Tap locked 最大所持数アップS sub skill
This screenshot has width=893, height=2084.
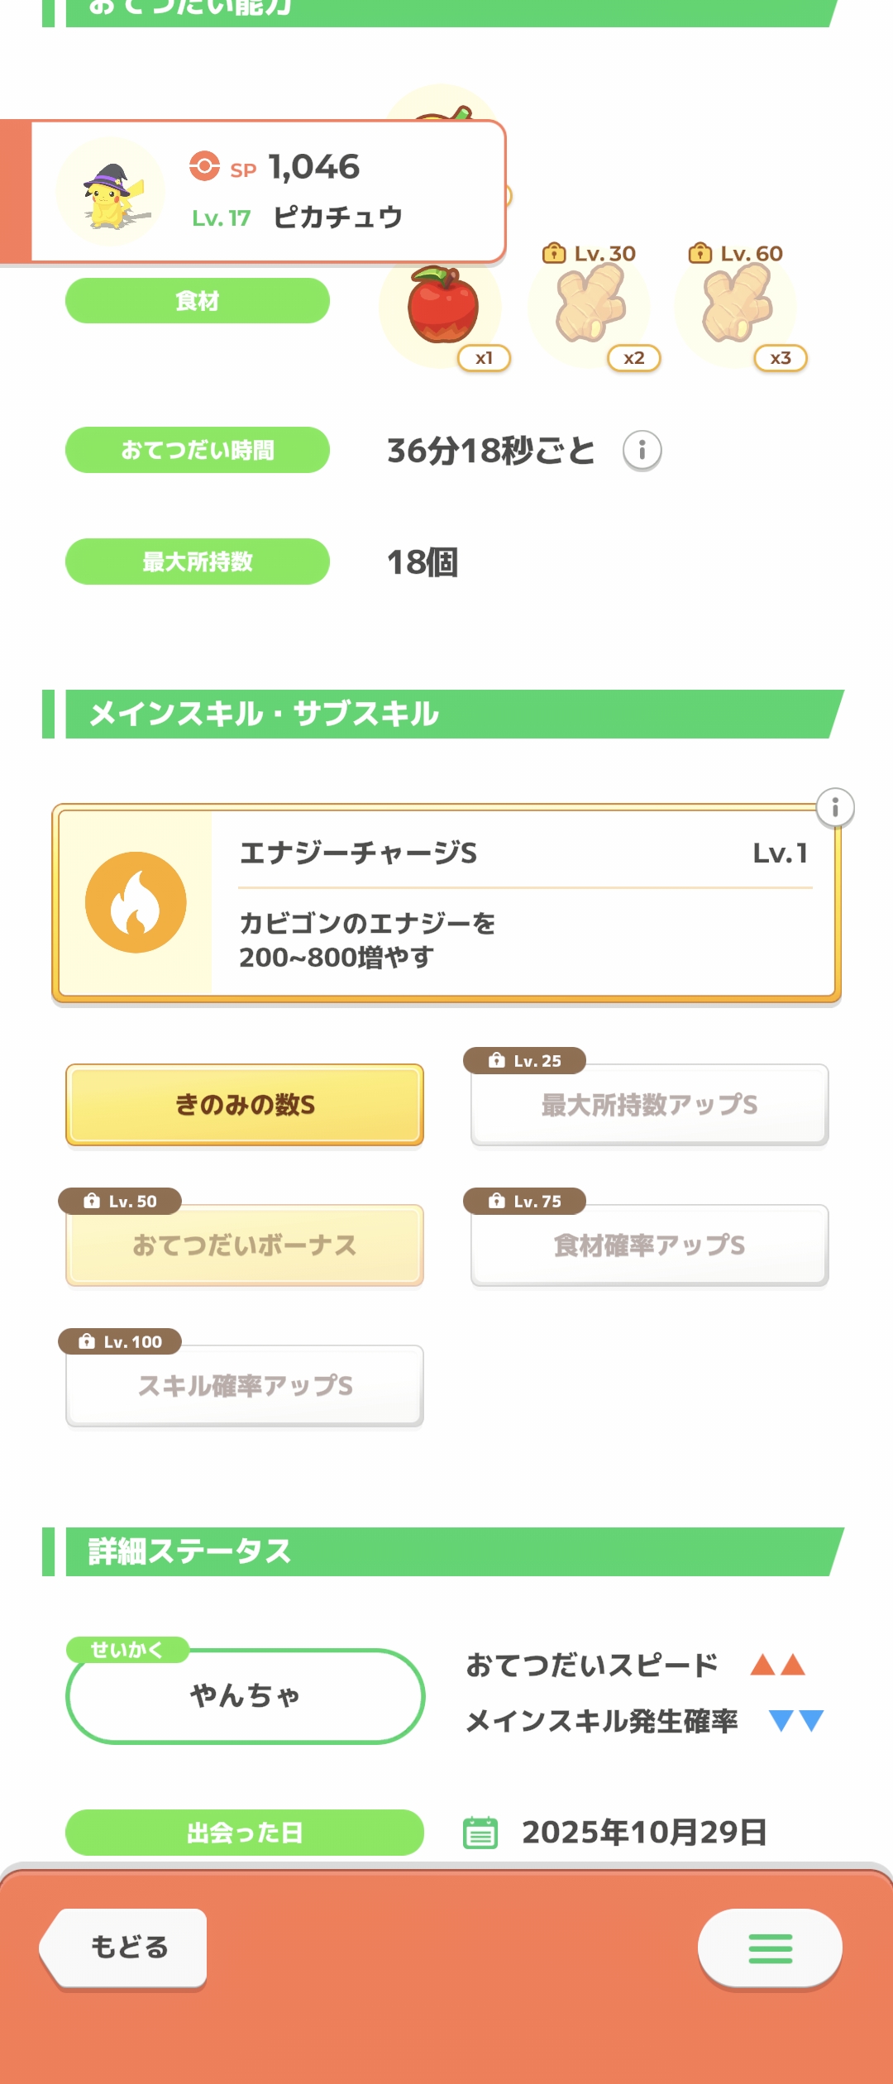[649, 1105]
